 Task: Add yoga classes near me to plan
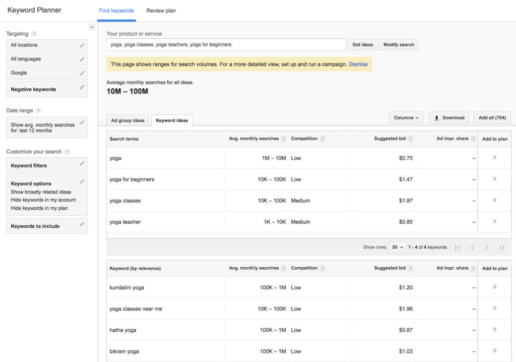pyautogui.click(x=494, y=309)
